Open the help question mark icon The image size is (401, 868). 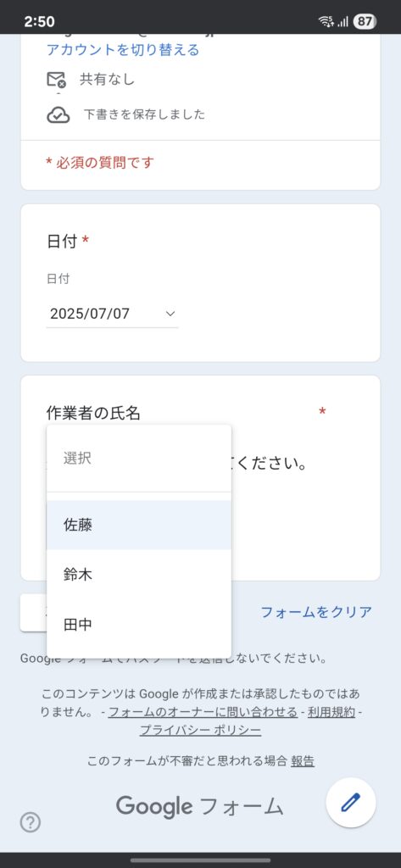[x=31, y=822]
